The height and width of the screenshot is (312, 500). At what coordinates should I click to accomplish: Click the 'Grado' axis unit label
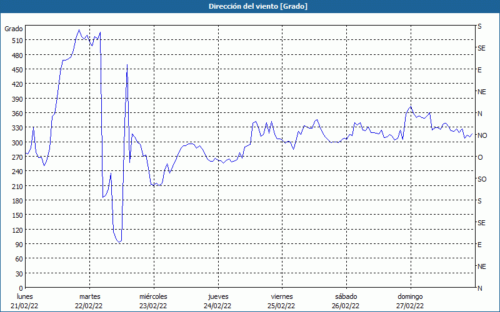click(x=14, y=29)
